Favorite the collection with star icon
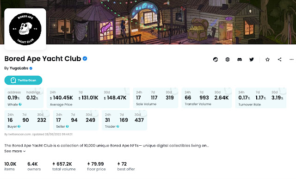This screenshot has width=296, height=185. pos(268,59)
